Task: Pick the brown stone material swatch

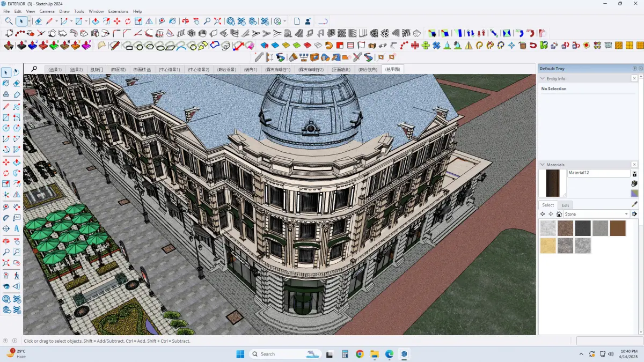Action: [x=618, y=228]
